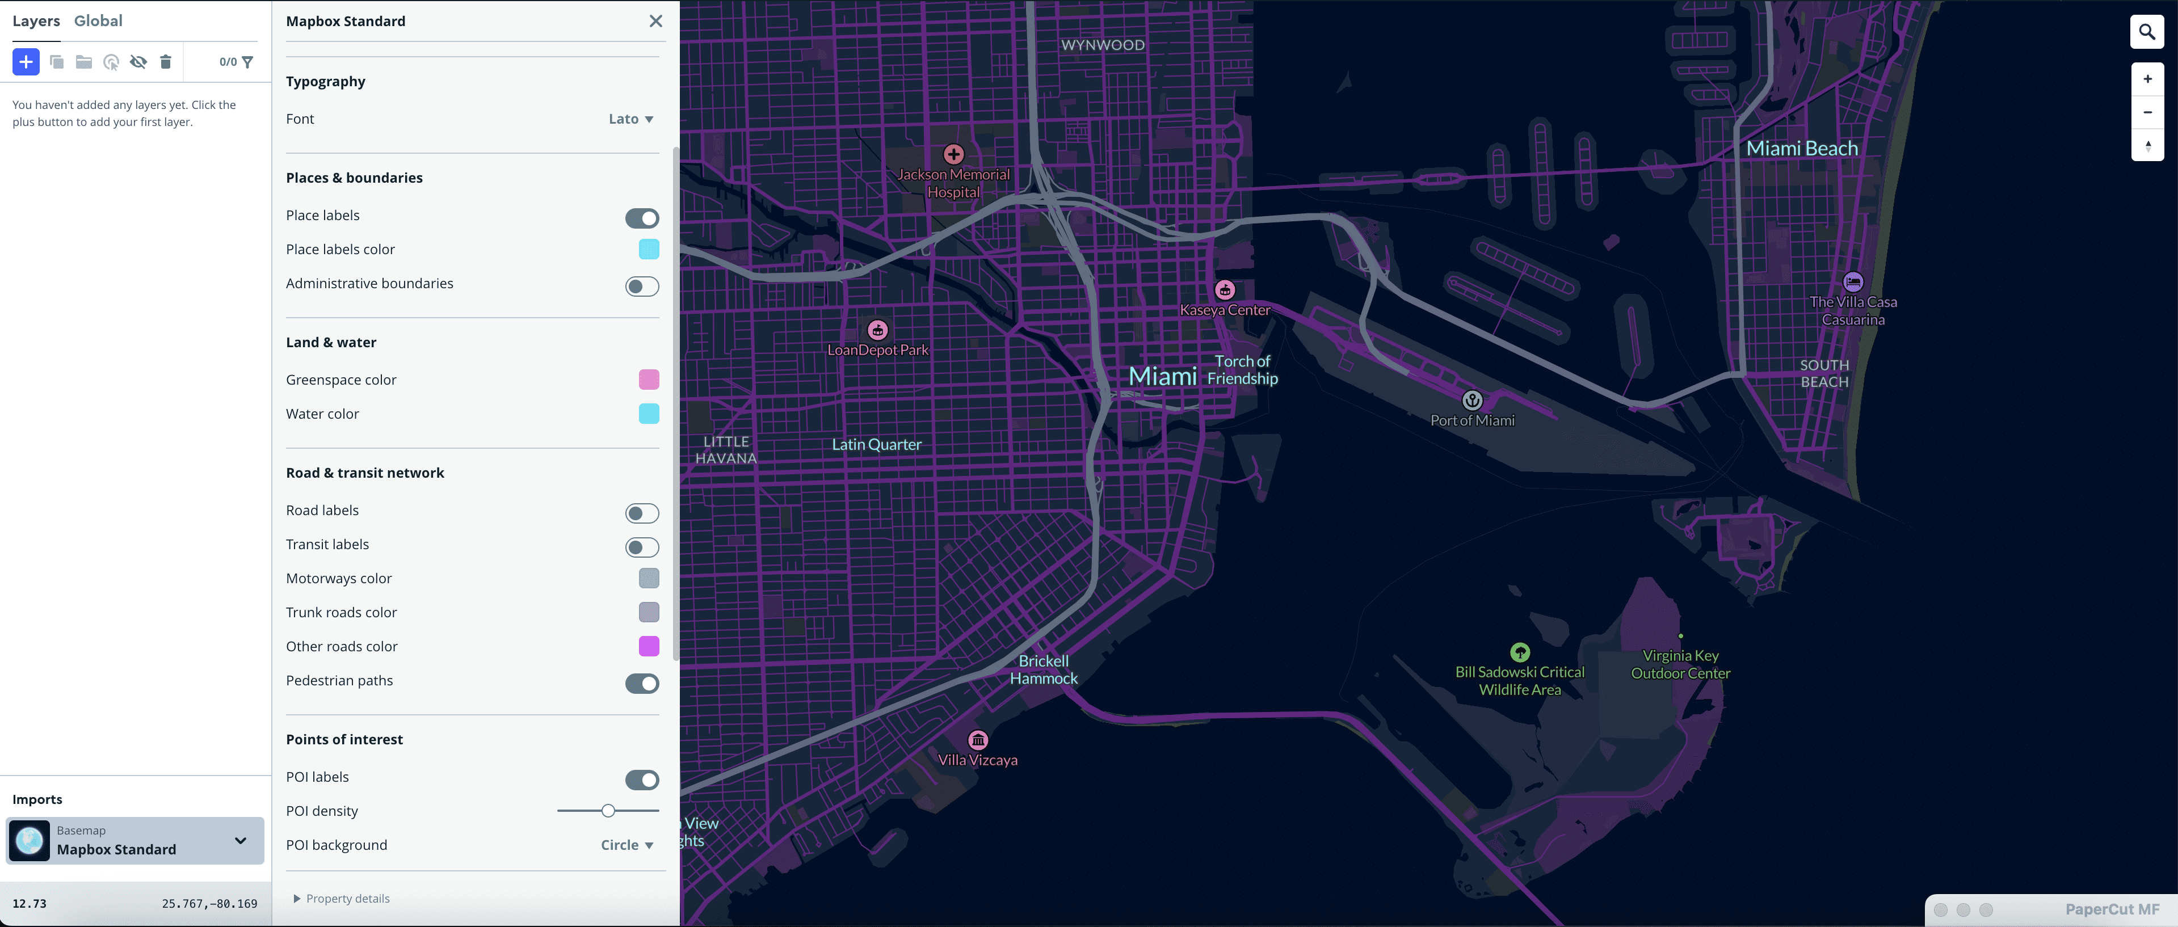Click the Greenspace color swatch

(649, 380)
